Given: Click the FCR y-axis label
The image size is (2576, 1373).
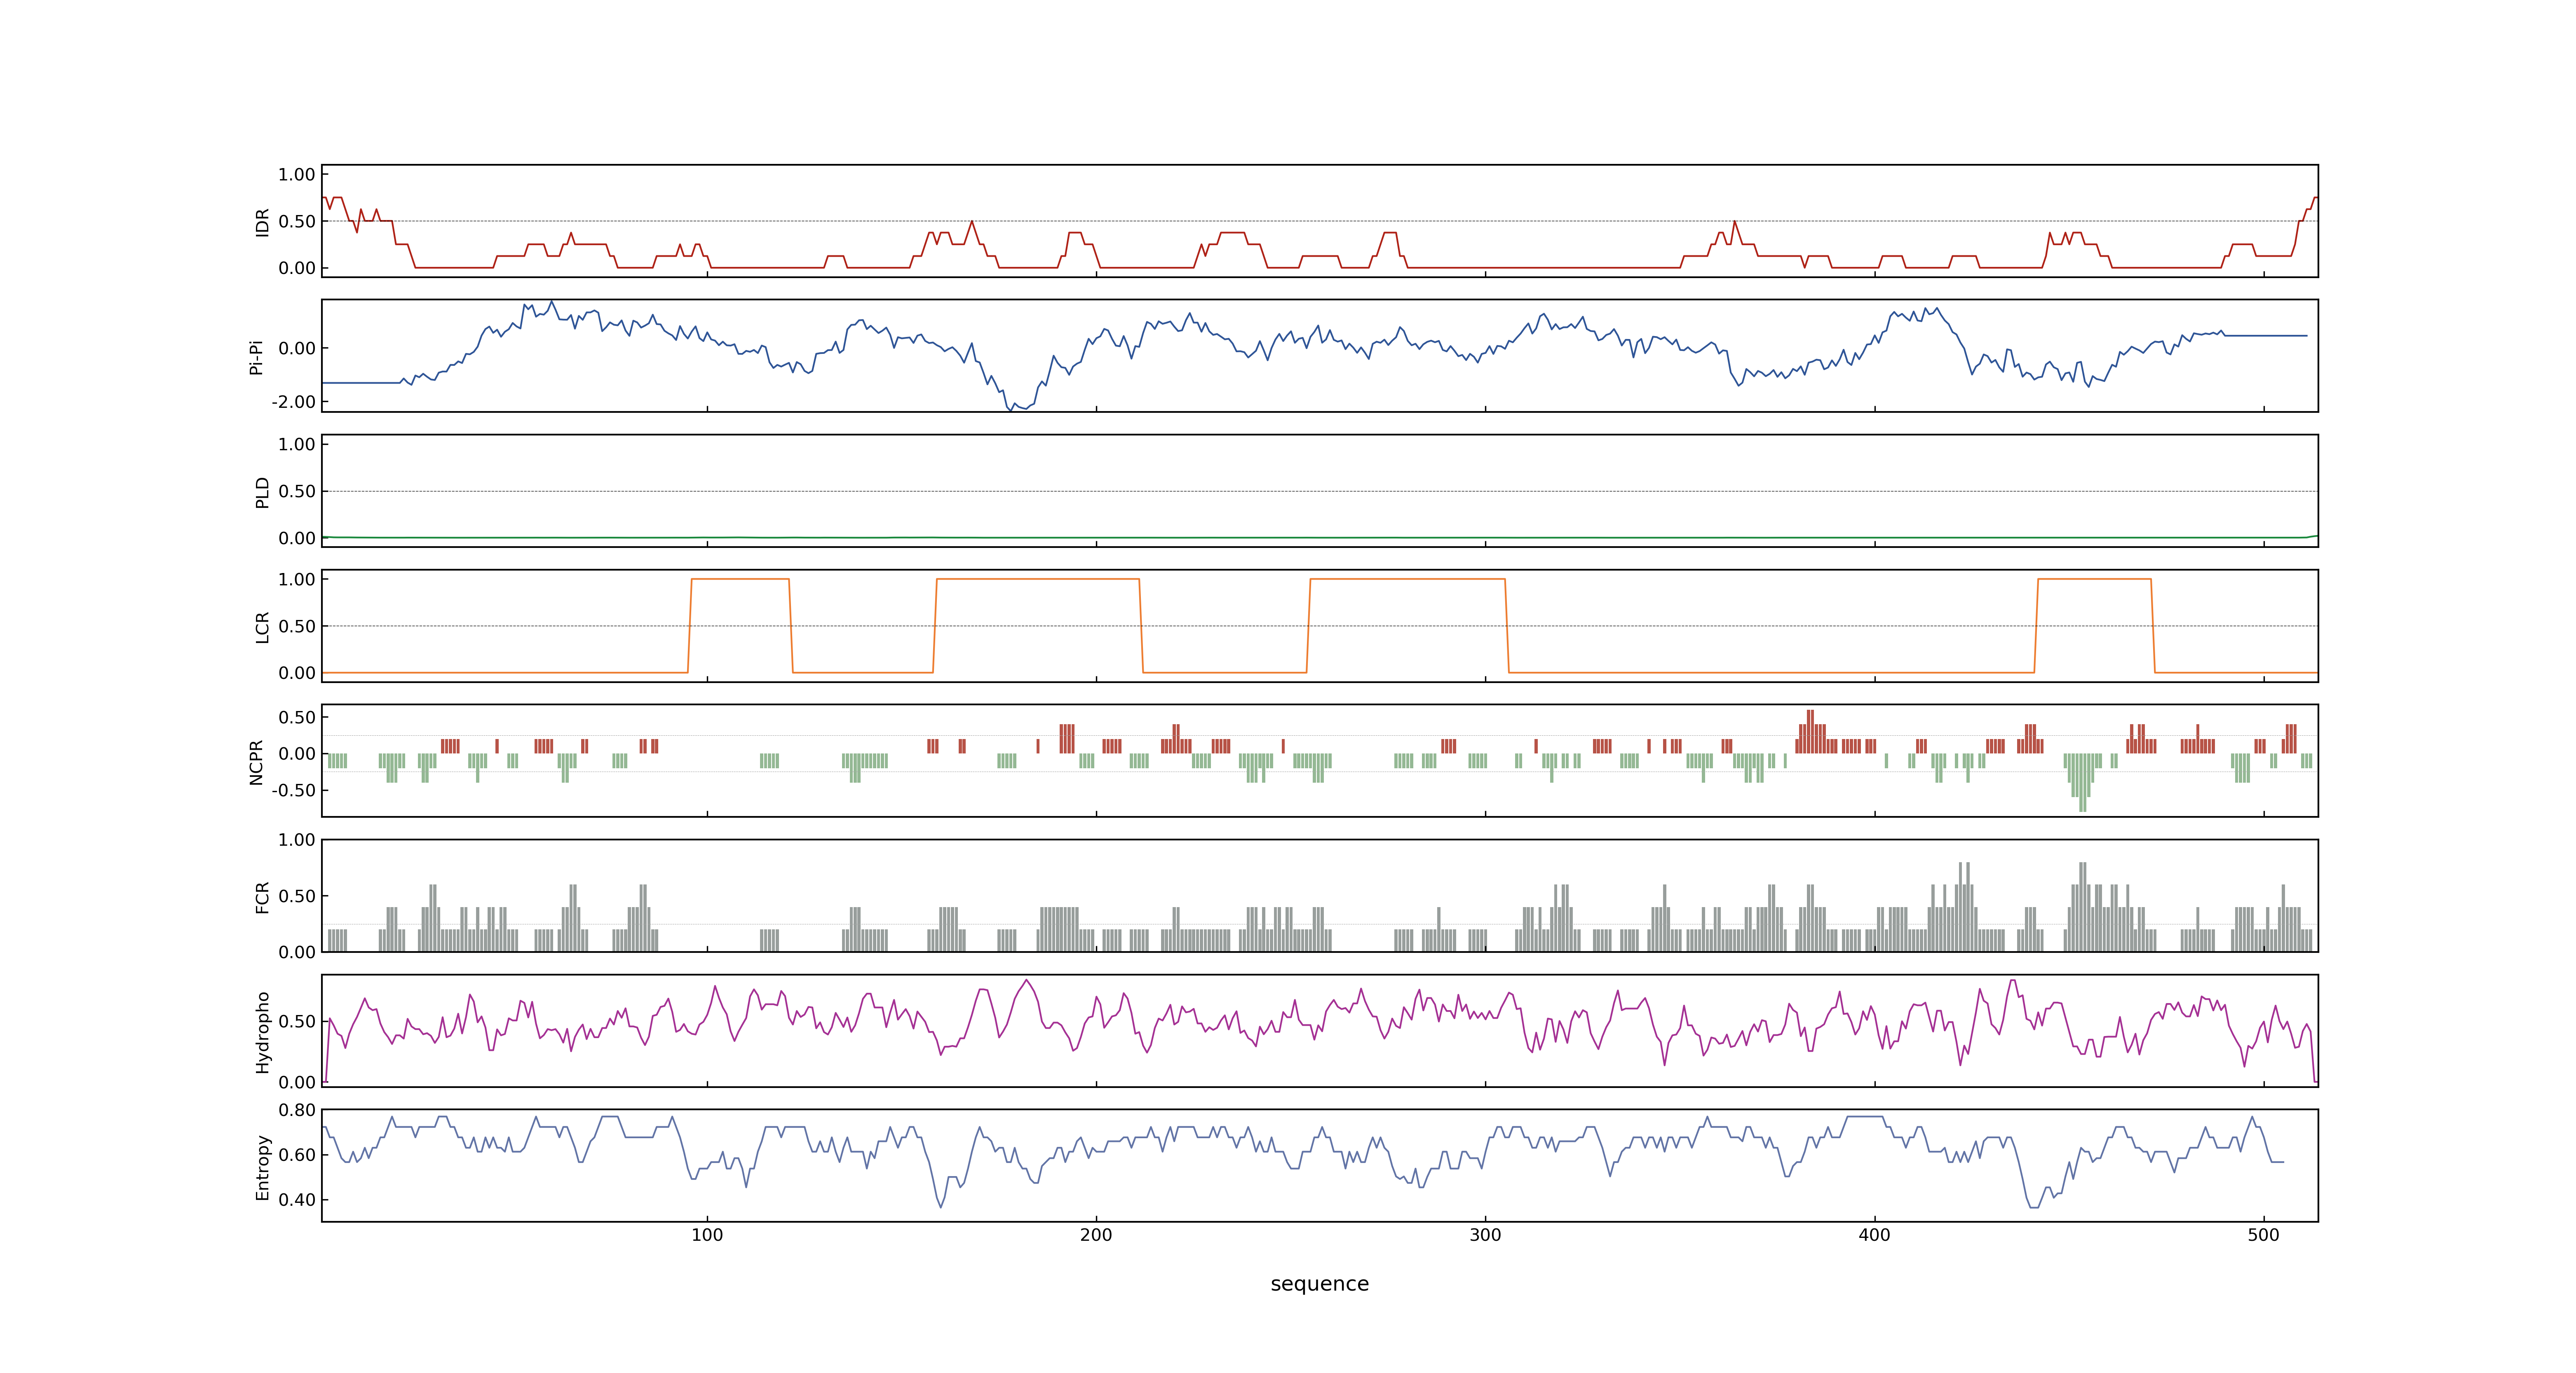Looking at the screenshot, I should pyautogui.click(x=262, y=896).
